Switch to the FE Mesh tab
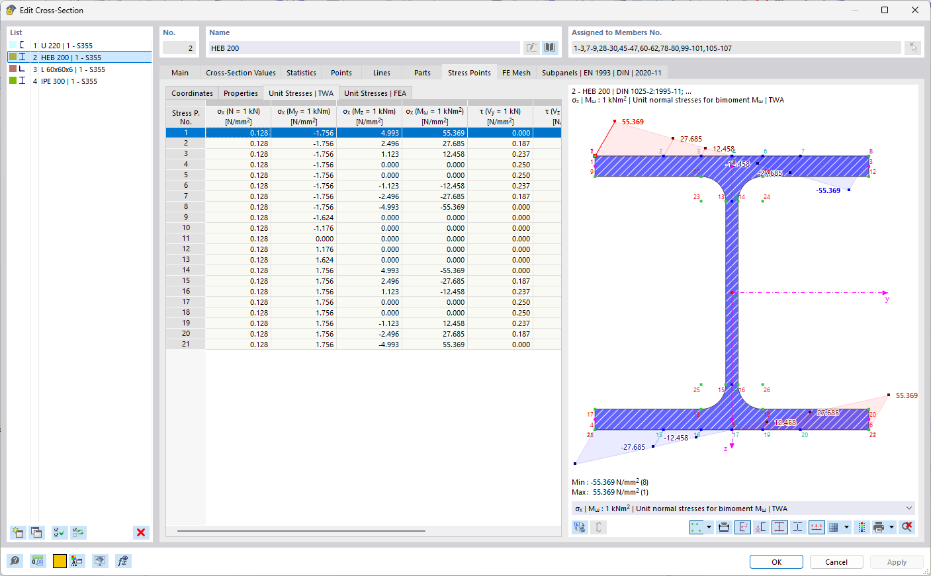Image resolution: width=931 pixels, height=576 pixels. click(x=516, y=72)
